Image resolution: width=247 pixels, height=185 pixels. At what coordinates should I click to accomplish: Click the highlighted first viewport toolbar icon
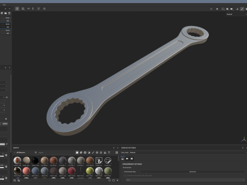coord(17,9)
